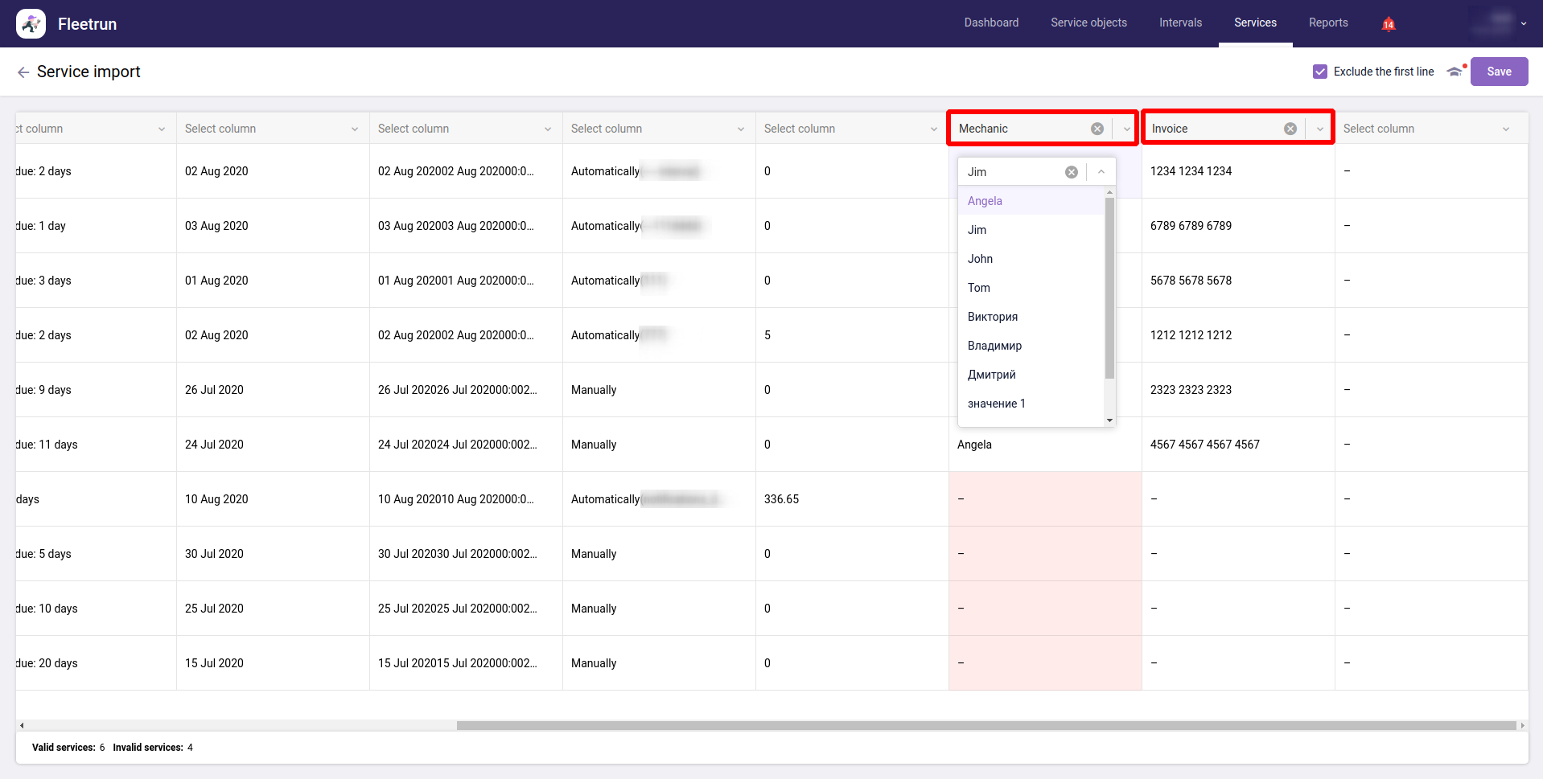Click the Save button
This screenshot has height=779, width=1543.
[1498, 72]
